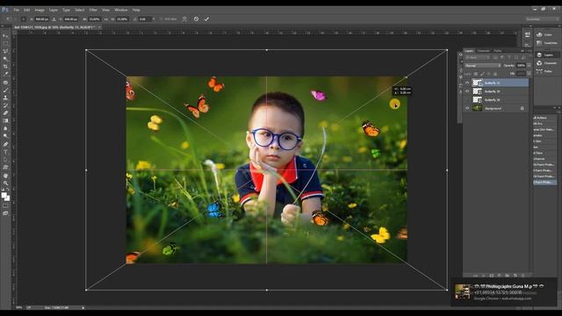This screenshot has height=316, width=562.
Task: Select the Rectangular Marquee tool
Action: [5, 43]
